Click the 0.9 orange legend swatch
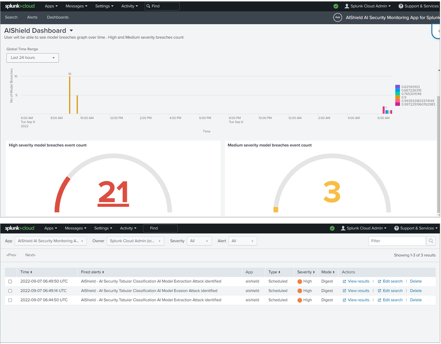Screen dimensions: 441x344 tap(397, 97)
